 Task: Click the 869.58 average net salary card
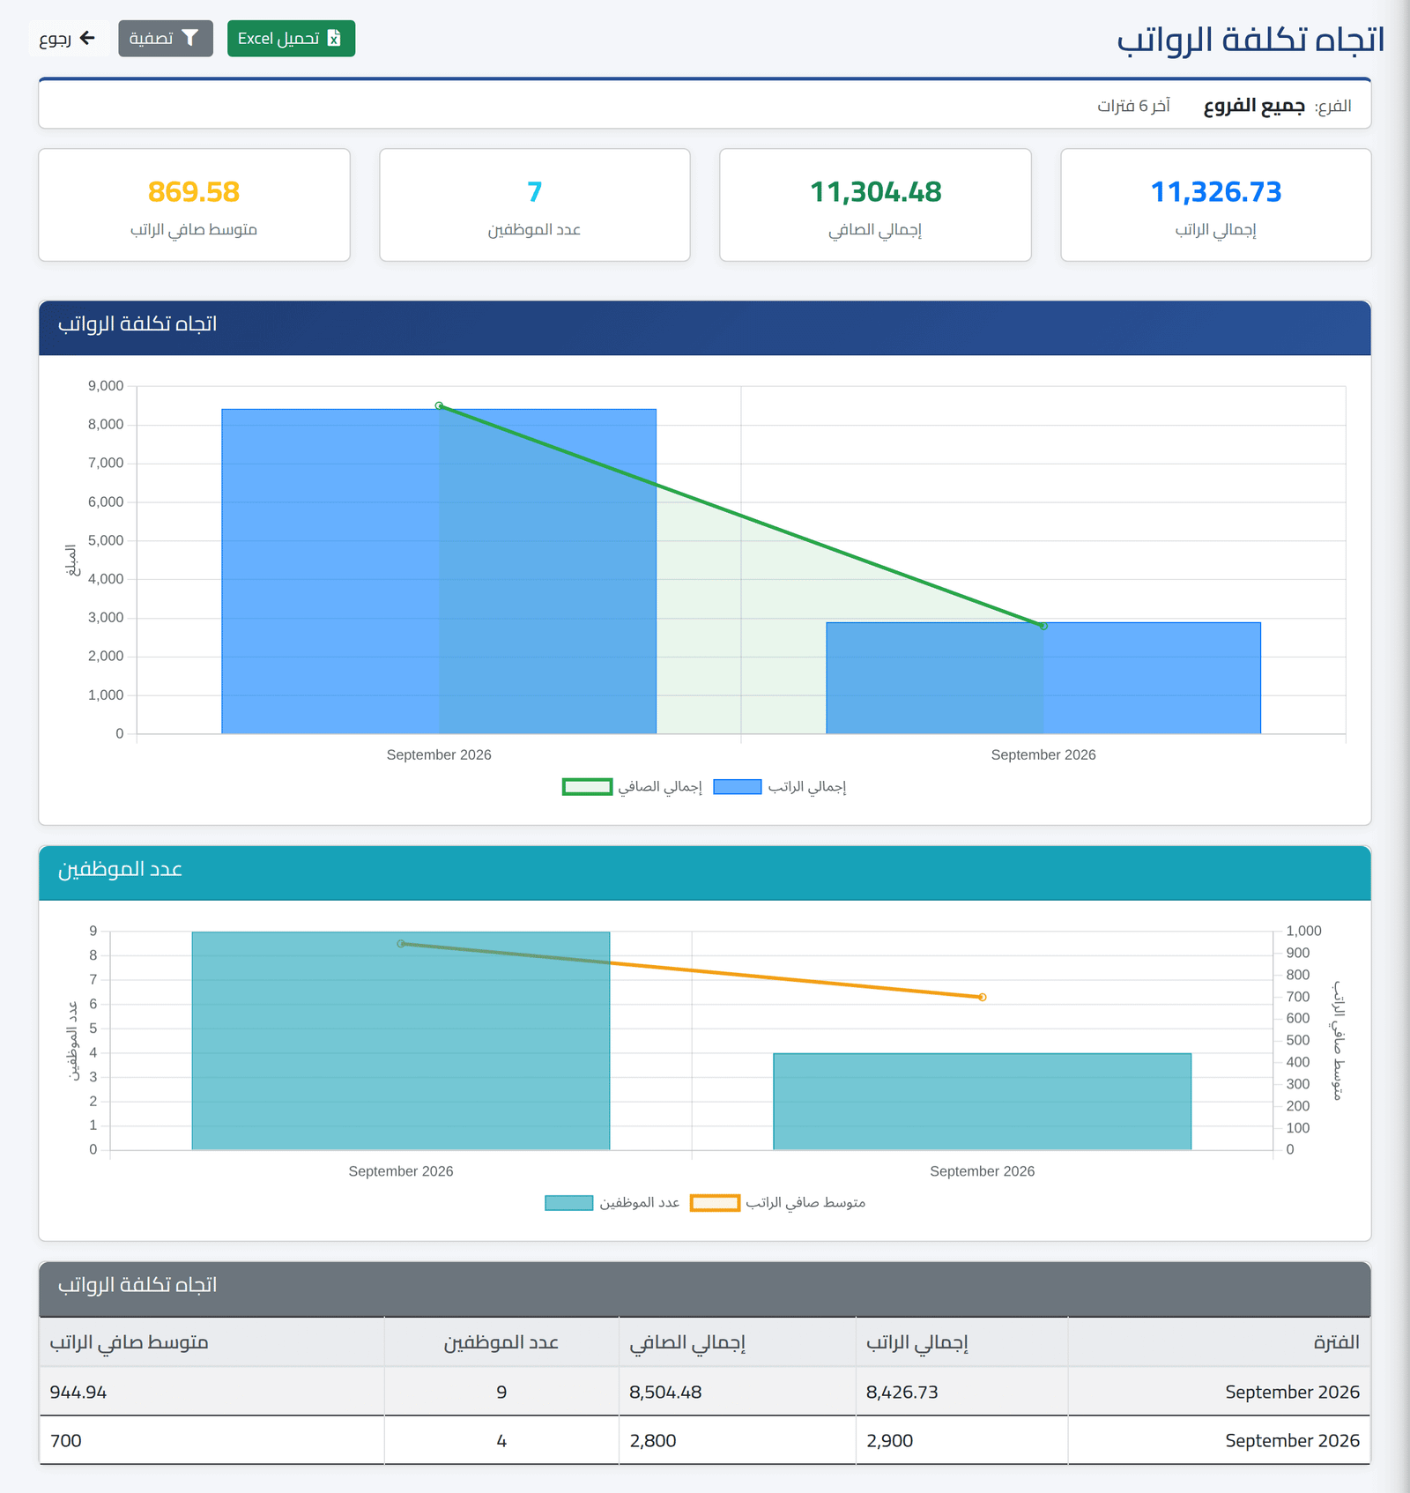click(194, 204)
